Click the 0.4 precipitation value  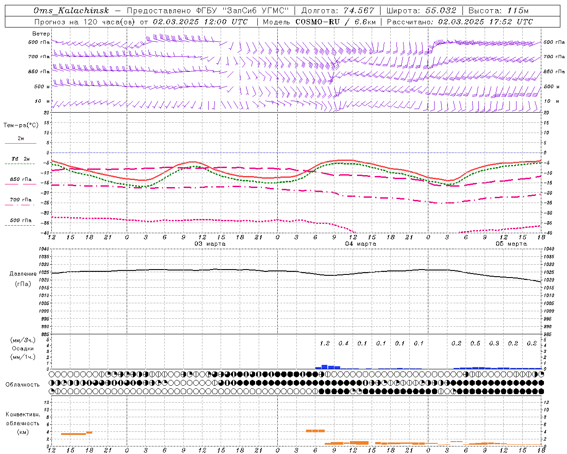coord(343,344)
